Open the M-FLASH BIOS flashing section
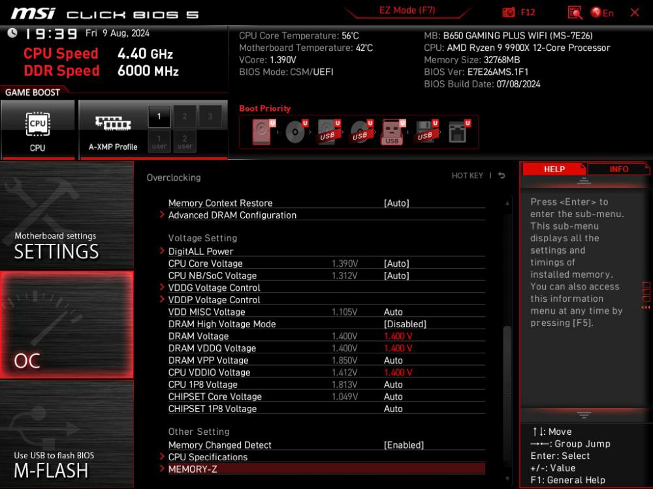The width and height of the screenshot is (653, 489). pos(67,434)
